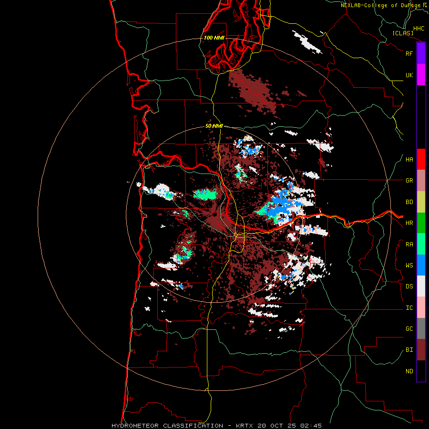The height and width of the screenshot is (429, 429).
Task: Click the RF legend label
Action: 409,53
